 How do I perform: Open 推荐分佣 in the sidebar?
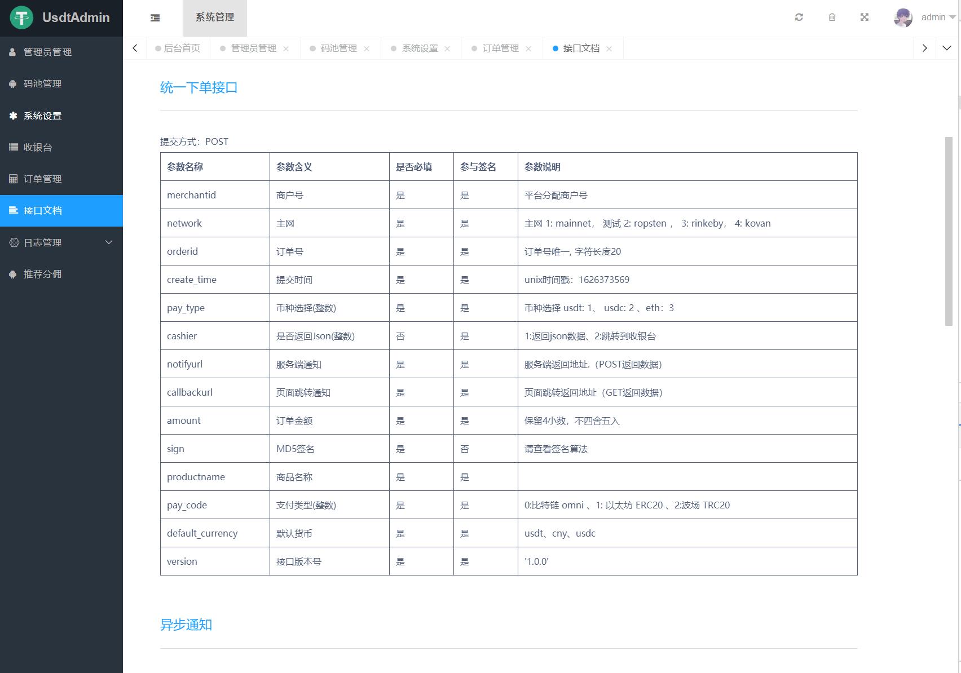pos(42,274)
